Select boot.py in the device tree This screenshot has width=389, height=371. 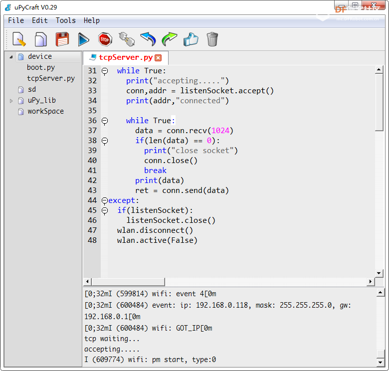(x=41, y=67)
